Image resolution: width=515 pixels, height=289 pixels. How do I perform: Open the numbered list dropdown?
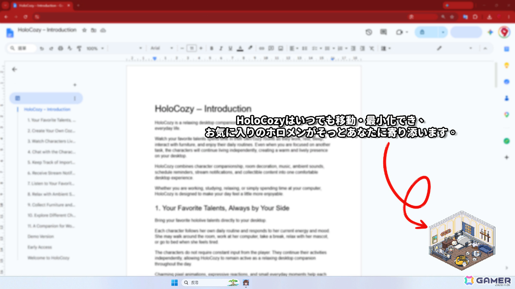pyautogui.click(x=342, y=48)
